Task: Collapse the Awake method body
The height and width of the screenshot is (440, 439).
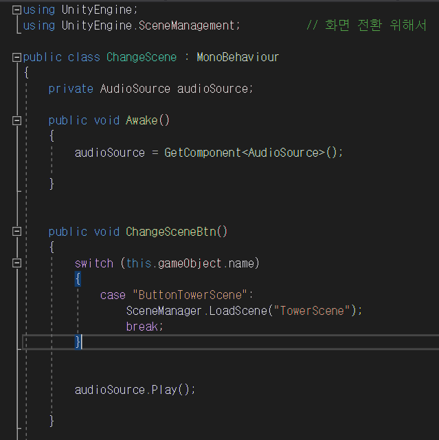Action: coord(17,120)
